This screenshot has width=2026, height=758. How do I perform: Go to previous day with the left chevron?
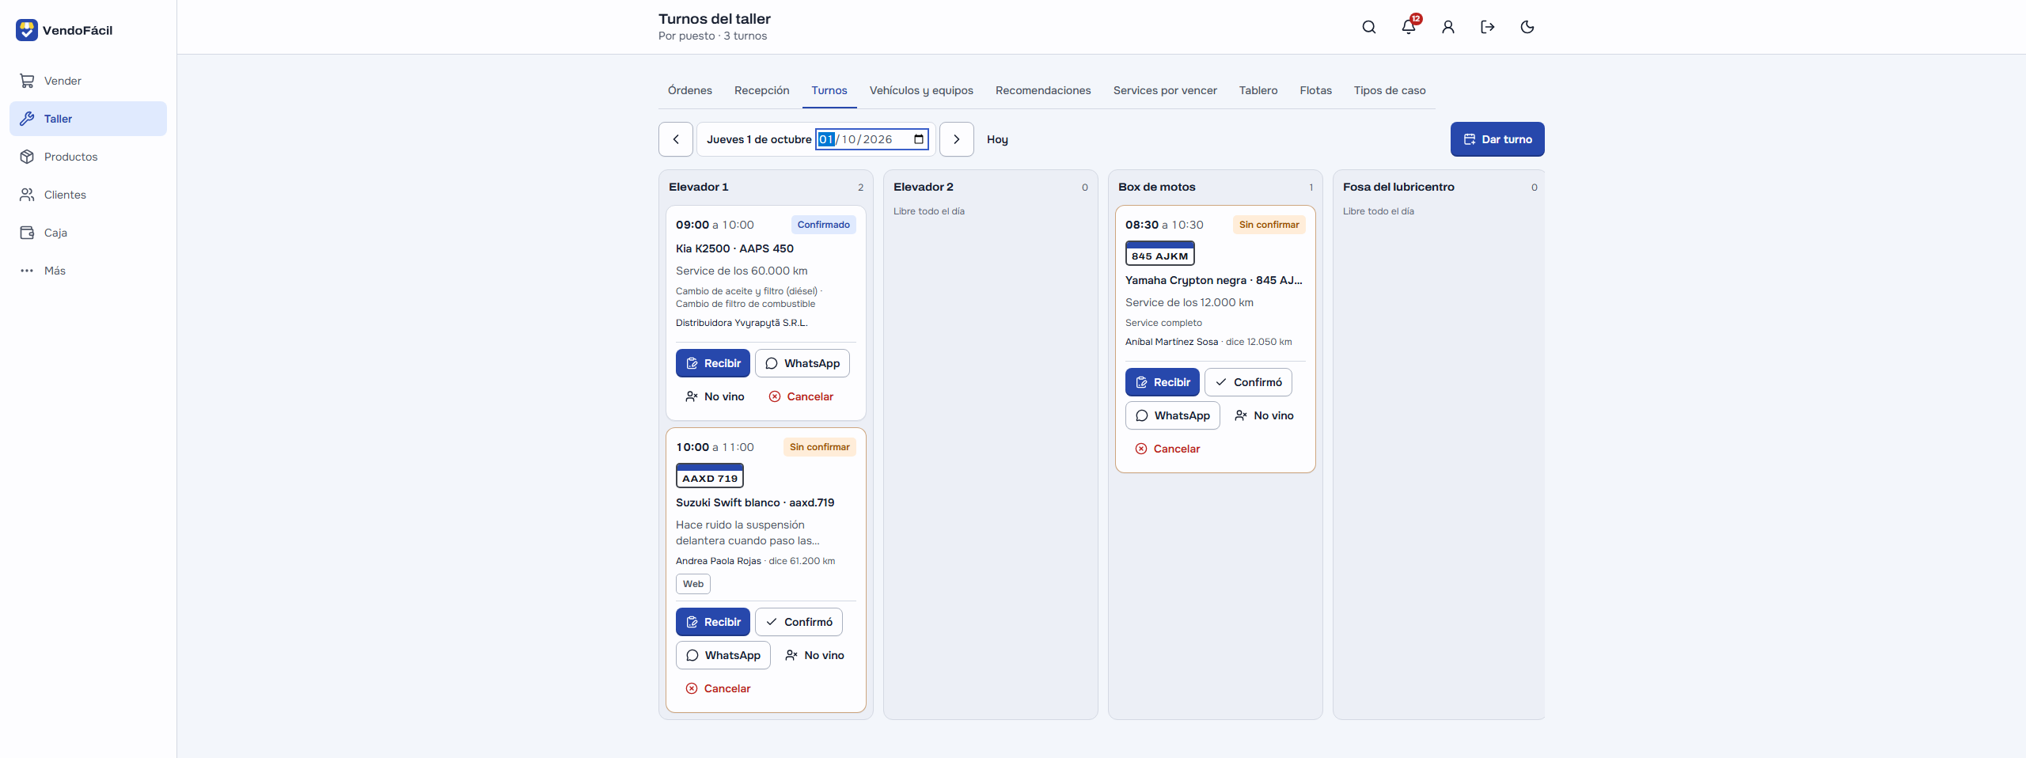tap(676, 139)
